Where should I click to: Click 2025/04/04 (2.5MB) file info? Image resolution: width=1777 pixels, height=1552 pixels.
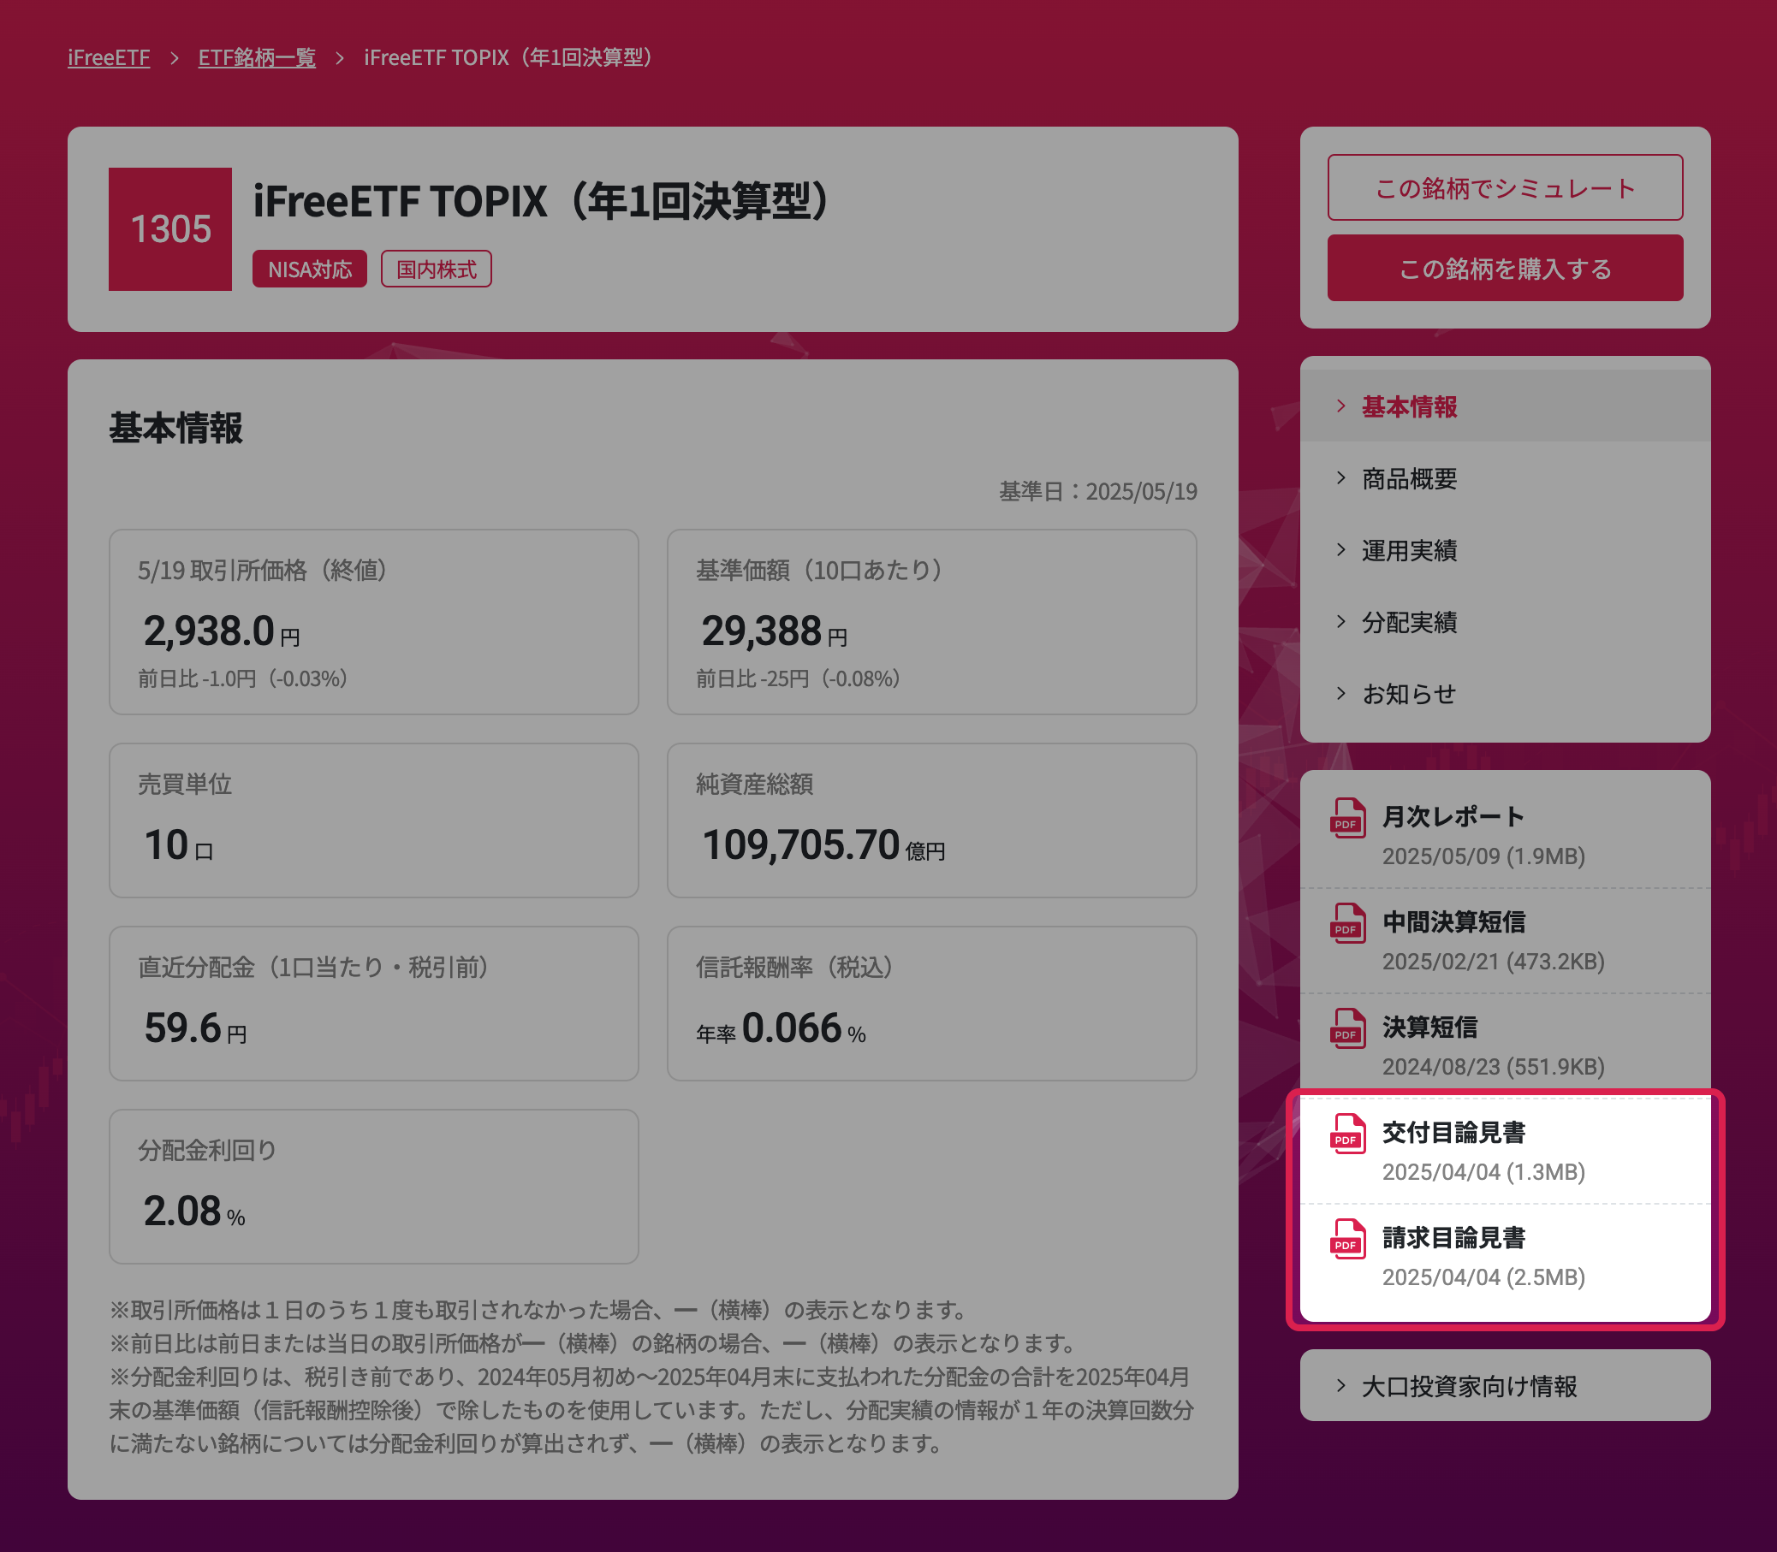(x=1483, y=1277)
